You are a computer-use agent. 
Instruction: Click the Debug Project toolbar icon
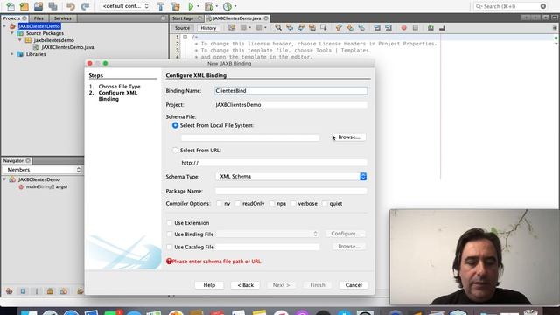pyautogui.click(x=209, y=6)
